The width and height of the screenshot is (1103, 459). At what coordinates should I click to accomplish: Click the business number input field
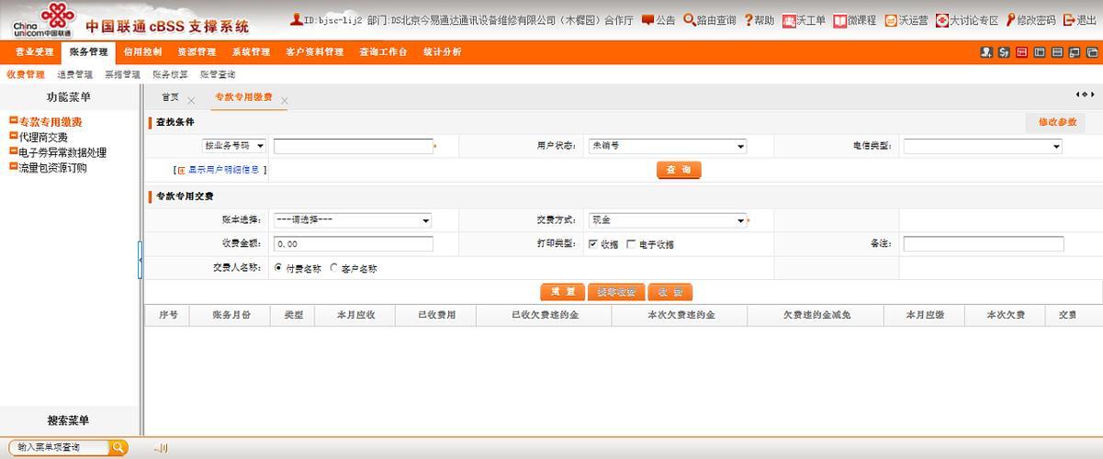[353, 146]
